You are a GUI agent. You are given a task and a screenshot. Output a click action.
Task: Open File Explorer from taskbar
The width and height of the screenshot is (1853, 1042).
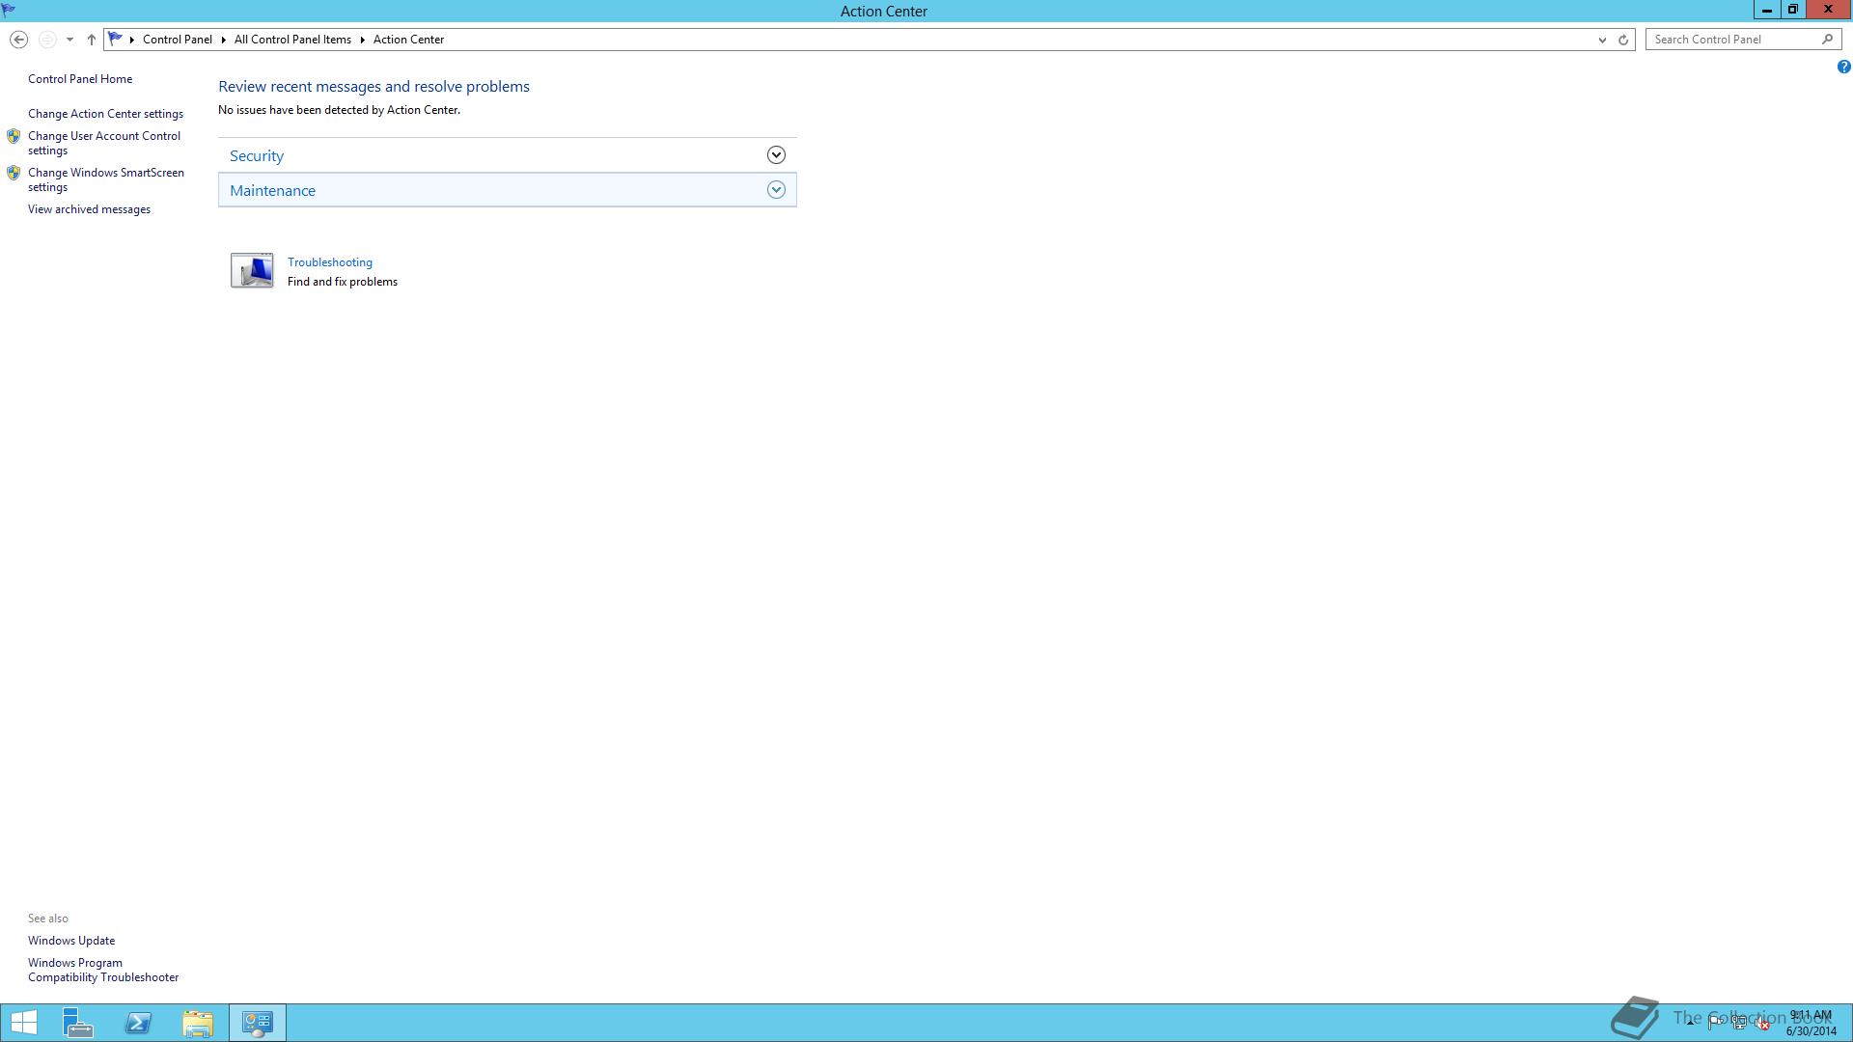[x=198, y=1023]
